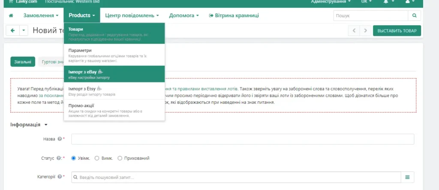Switch to the Загальні tab
439x190 pixels.
[23, 61]
